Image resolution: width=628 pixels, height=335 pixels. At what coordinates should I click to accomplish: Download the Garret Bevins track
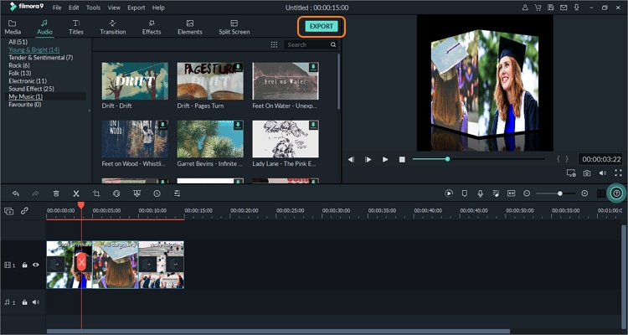click(x=239, y=126)
